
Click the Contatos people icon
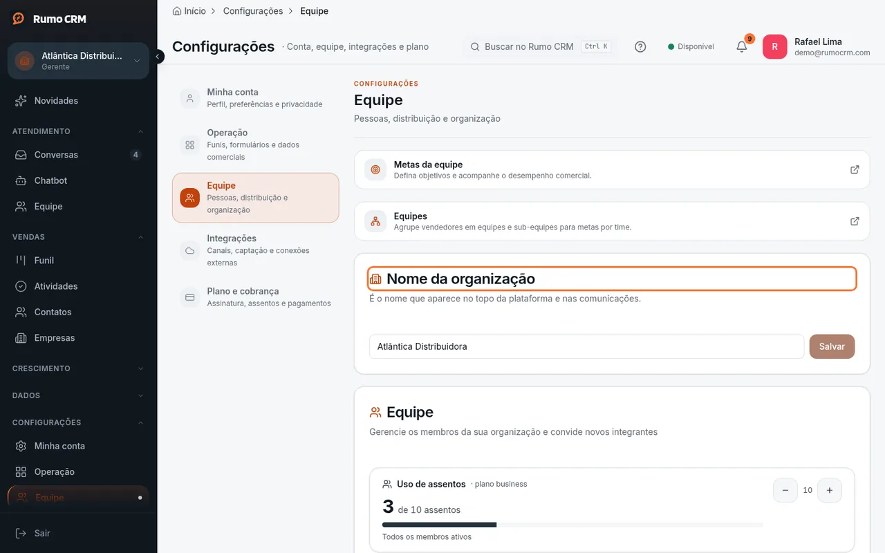[21, 312]
